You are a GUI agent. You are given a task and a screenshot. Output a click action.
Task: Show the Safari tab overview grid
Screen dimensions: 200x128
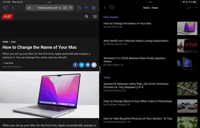[x=94, y=8]
